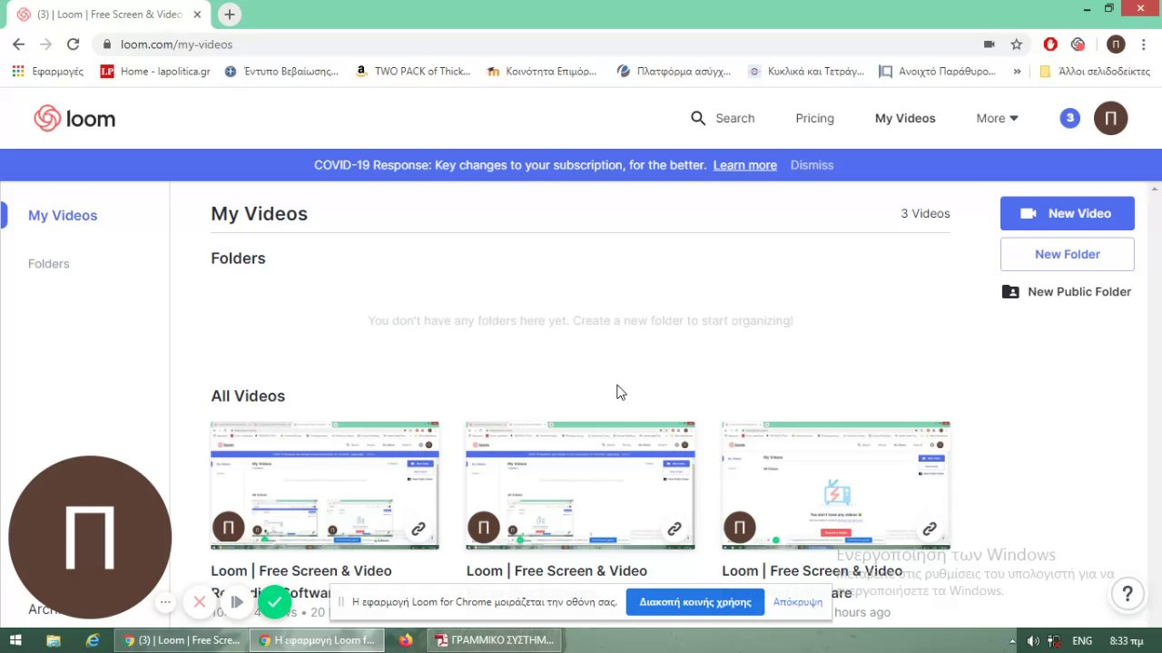Click the New Folder button
Screen dimensions: 1162x653
[1067, 254]
